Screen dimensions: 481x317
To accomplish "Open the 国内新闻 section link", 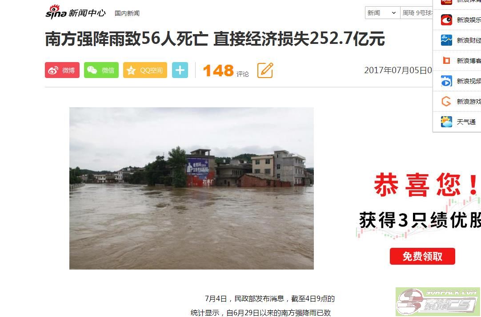I will pyautogui.click(x=127, y=13).
